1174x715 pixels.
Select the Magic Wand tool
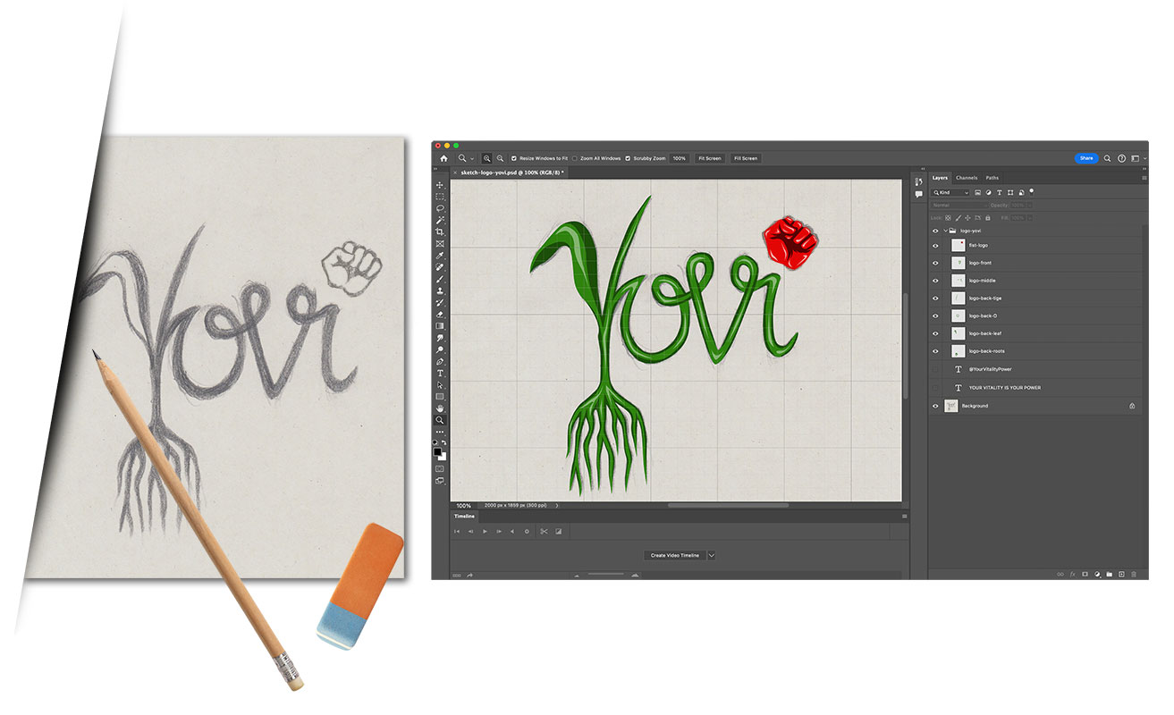pyautogui.click(x=440, y=220)
